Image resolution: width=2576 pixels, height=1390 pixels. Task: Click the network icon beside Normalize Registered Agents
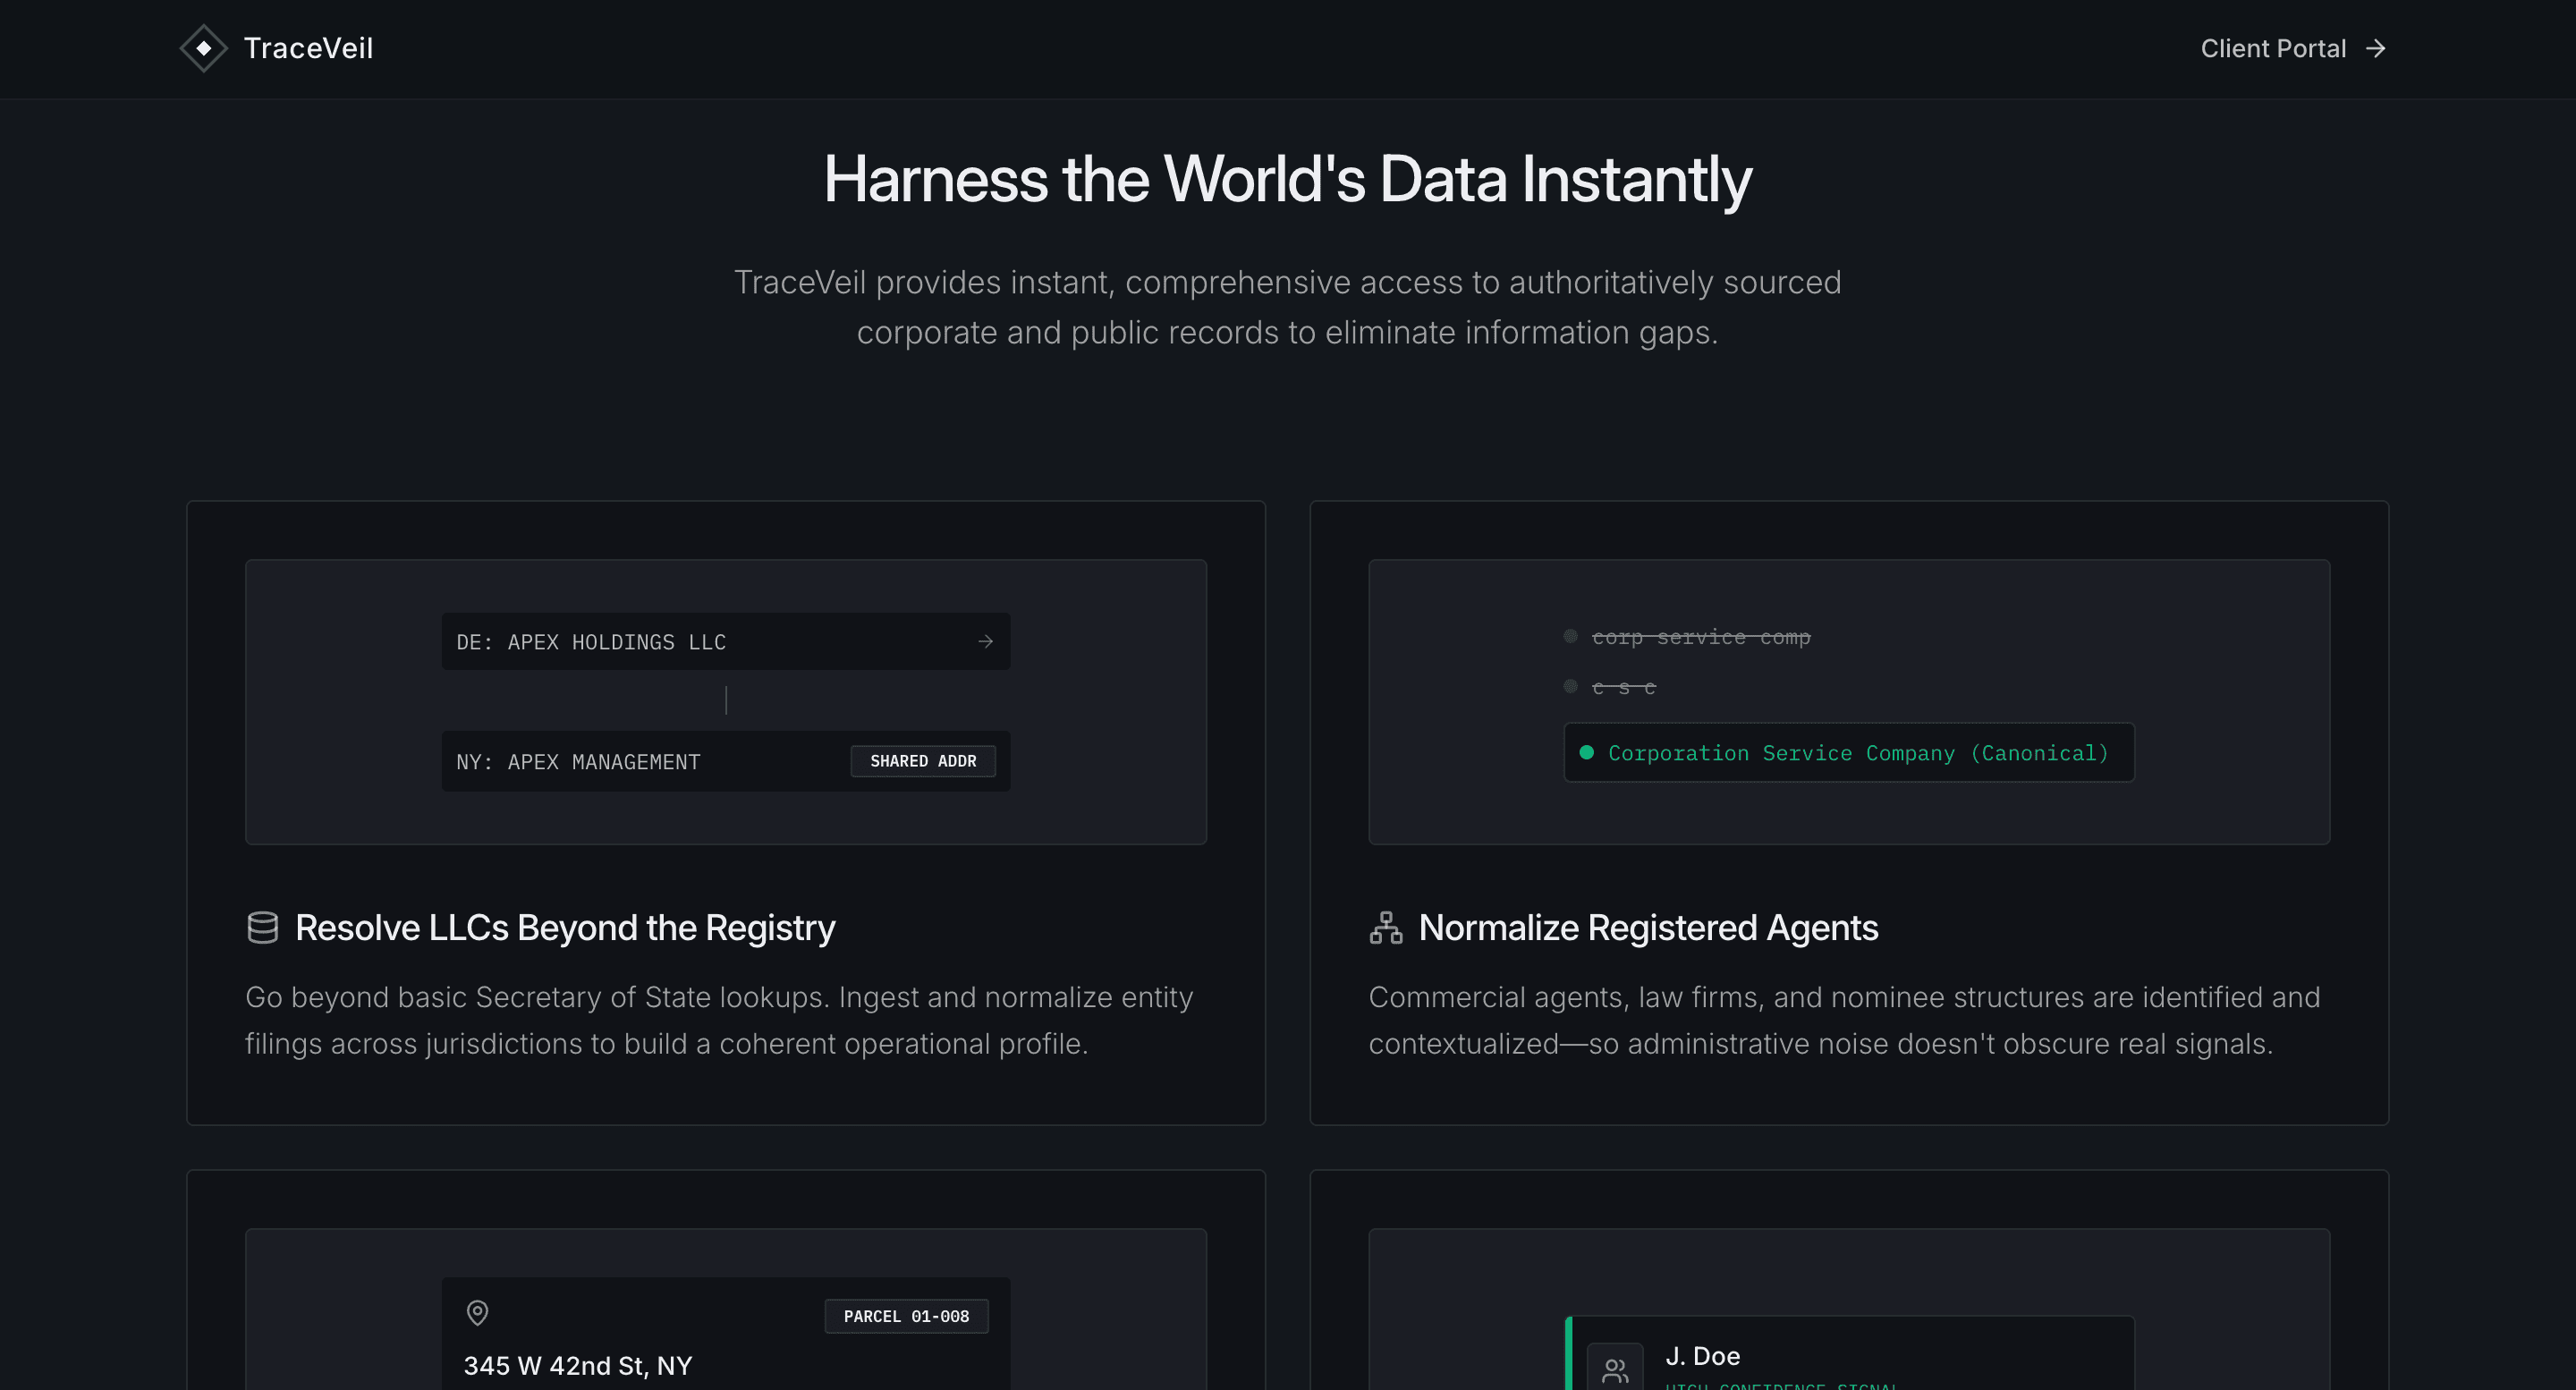(x=1385, y=927)
